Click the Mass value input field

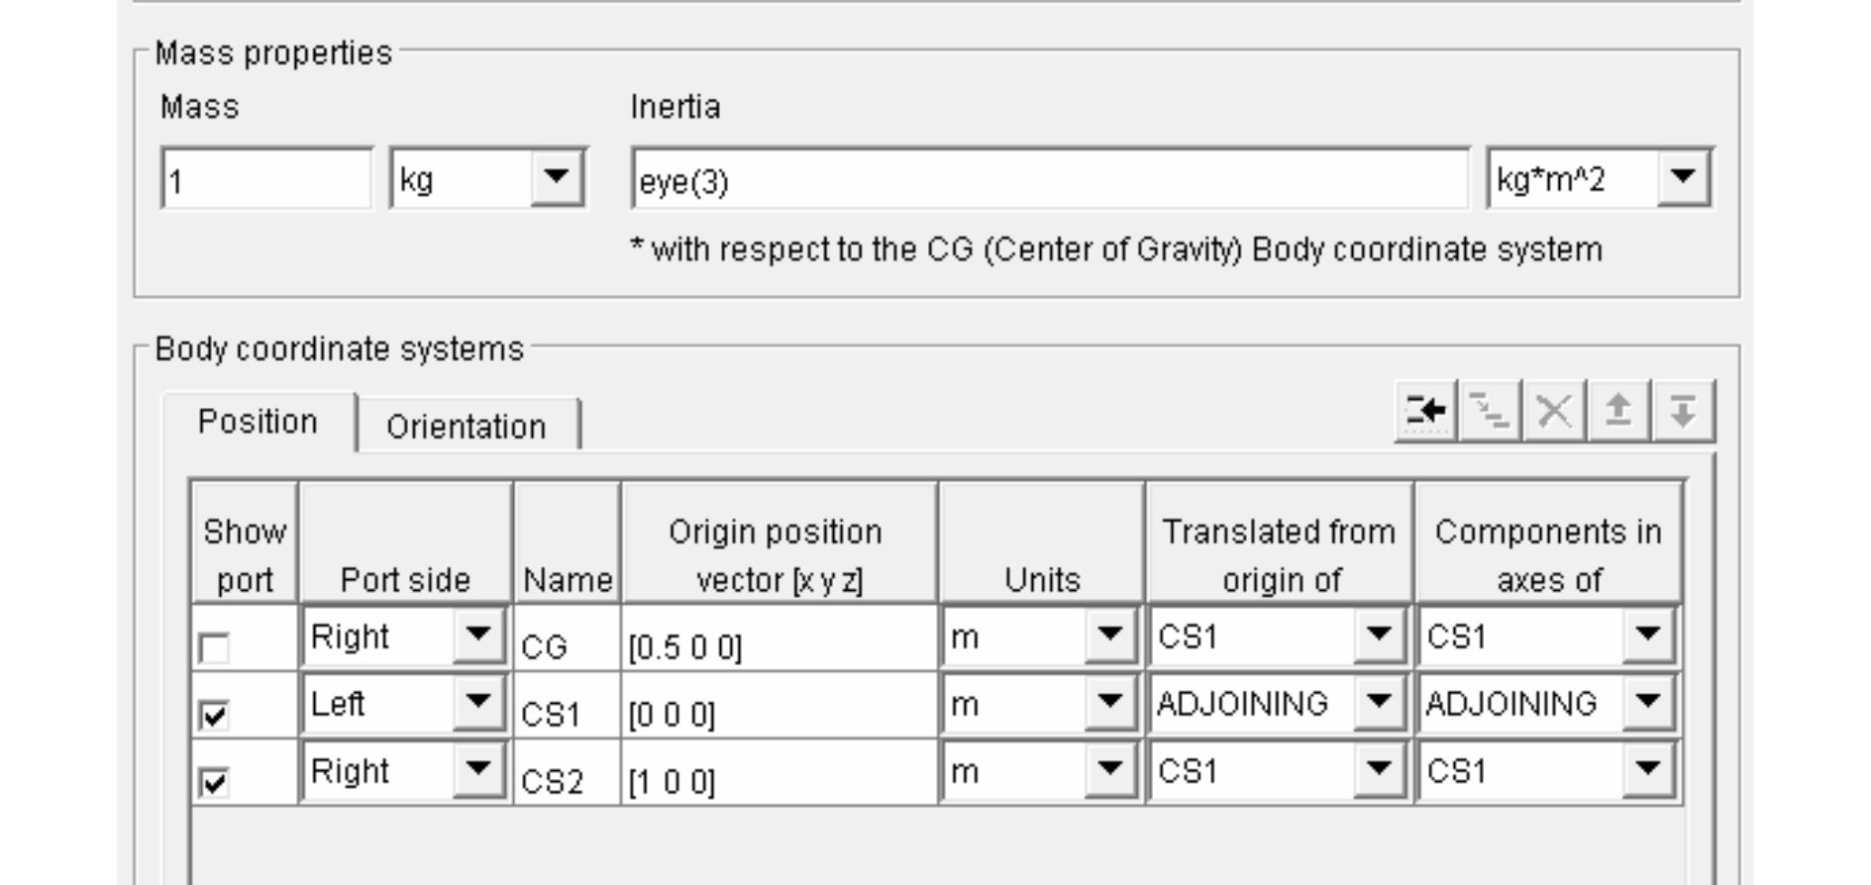(265, 181)
